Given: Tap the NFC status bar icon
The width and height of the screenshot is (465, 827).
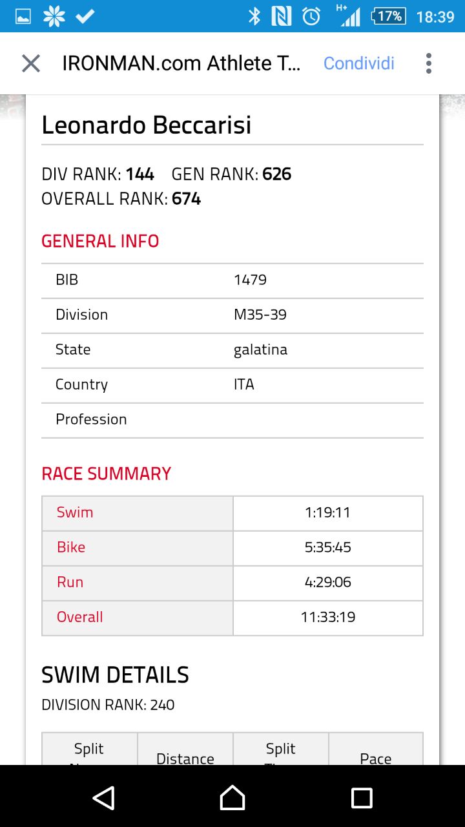Looking at the screenshot, I should (282, 17).
